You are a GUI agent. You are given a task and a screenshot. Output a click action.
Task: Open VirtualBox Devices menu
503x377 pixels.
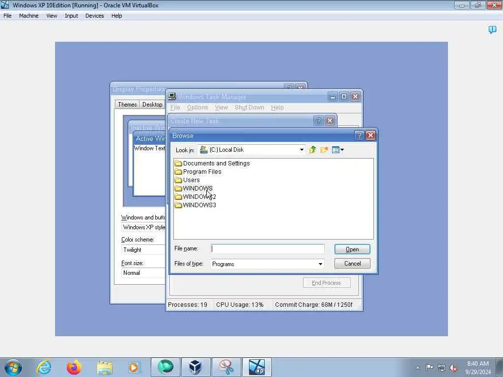click(94, 16)
